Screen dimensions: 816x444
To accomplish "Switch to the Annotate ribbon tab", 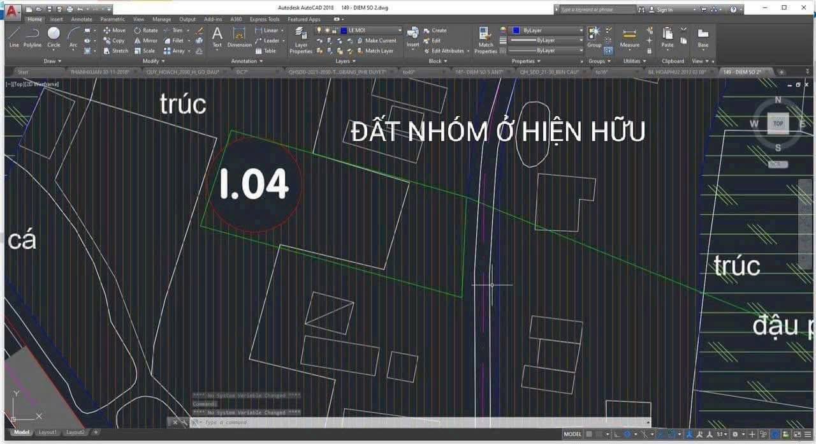I will [81, 19].
